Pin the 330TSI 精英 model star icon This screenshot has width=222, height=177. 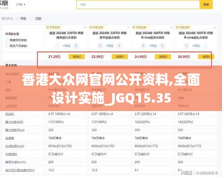(x=48, y=27)
